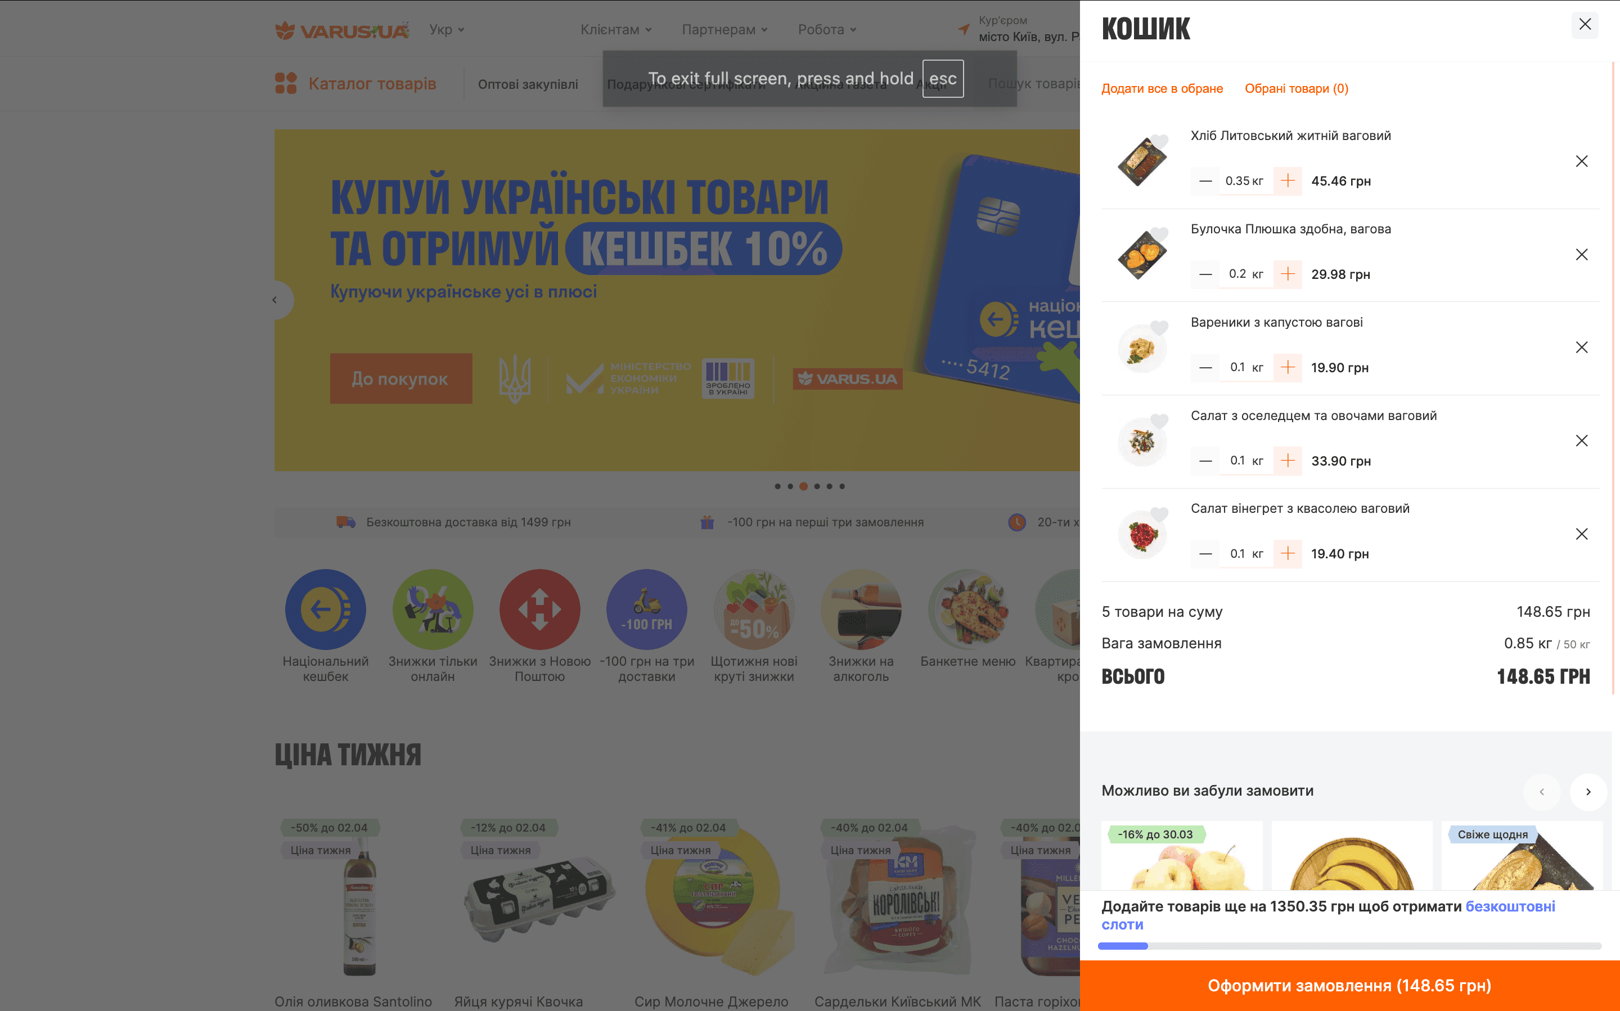Go to previous banner slide arrow
Screen dimensions: 1620x1011
[x=276, y=300]
